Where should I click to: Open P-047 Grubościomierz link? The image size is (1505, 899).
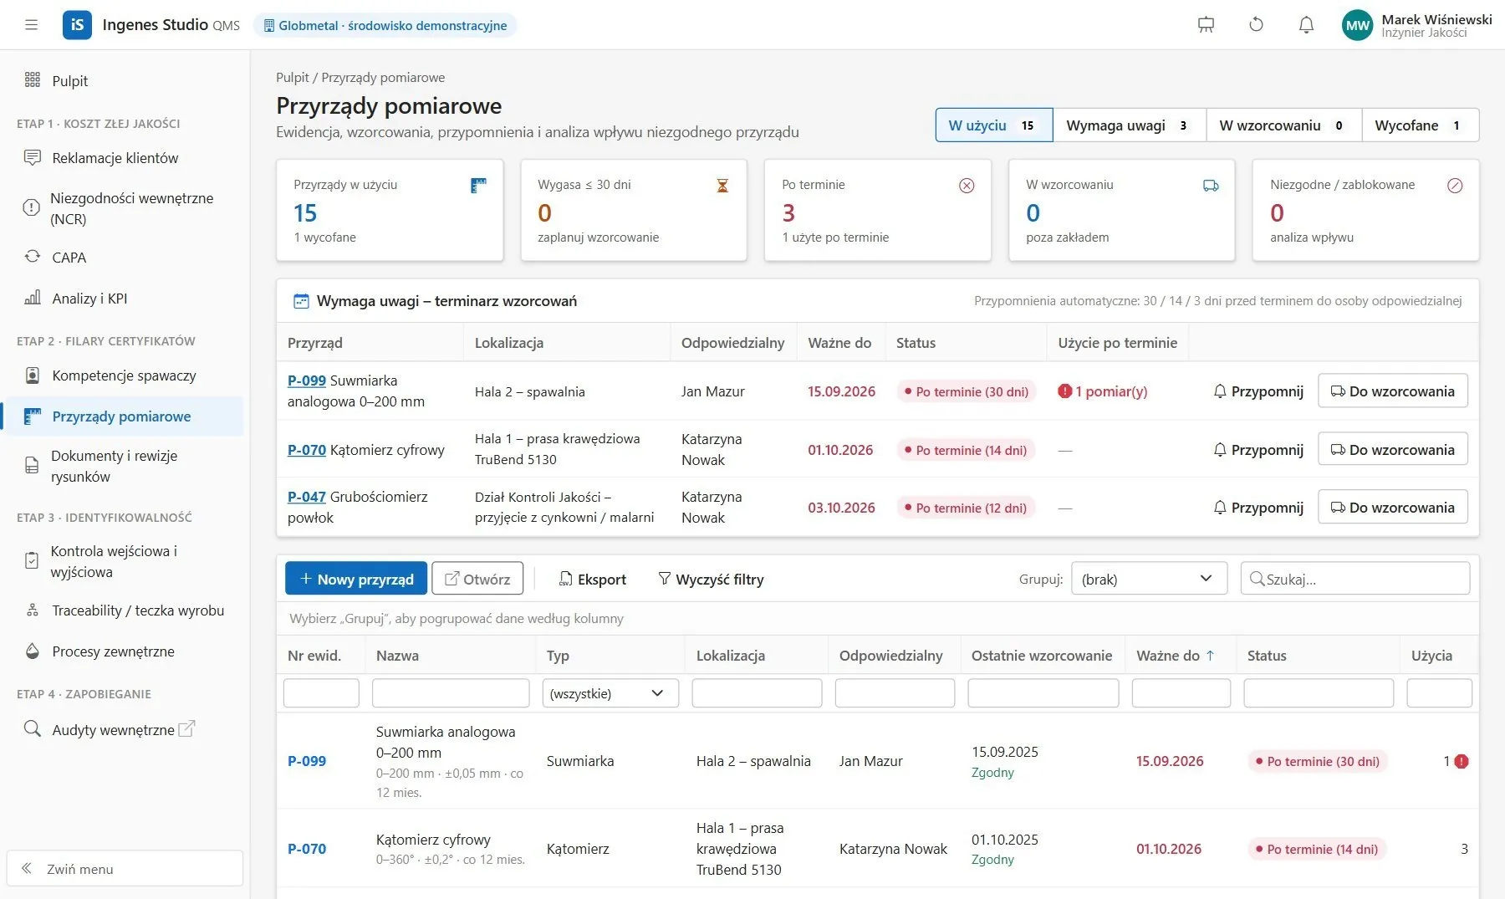click(307, 497)
